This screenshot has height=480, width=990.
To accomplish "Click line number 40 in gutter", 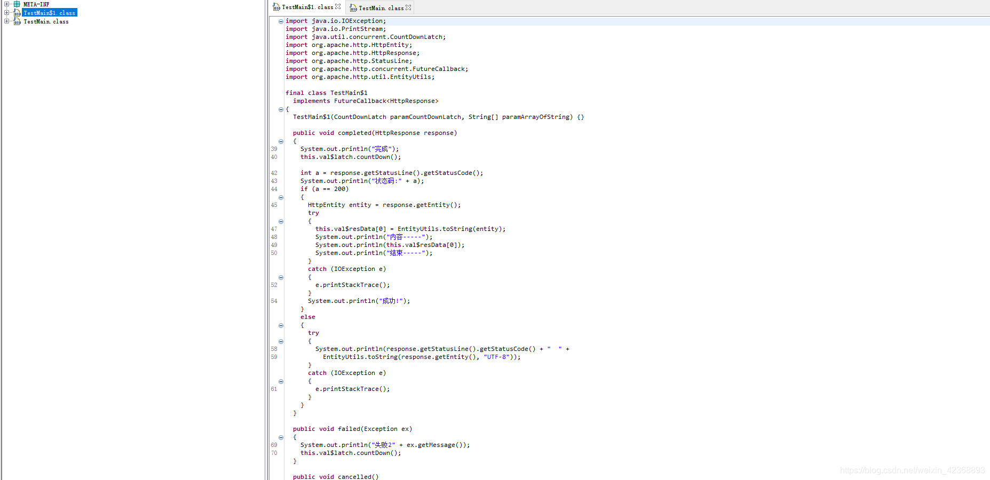I will pyautogui.click(x=274, y=157).
